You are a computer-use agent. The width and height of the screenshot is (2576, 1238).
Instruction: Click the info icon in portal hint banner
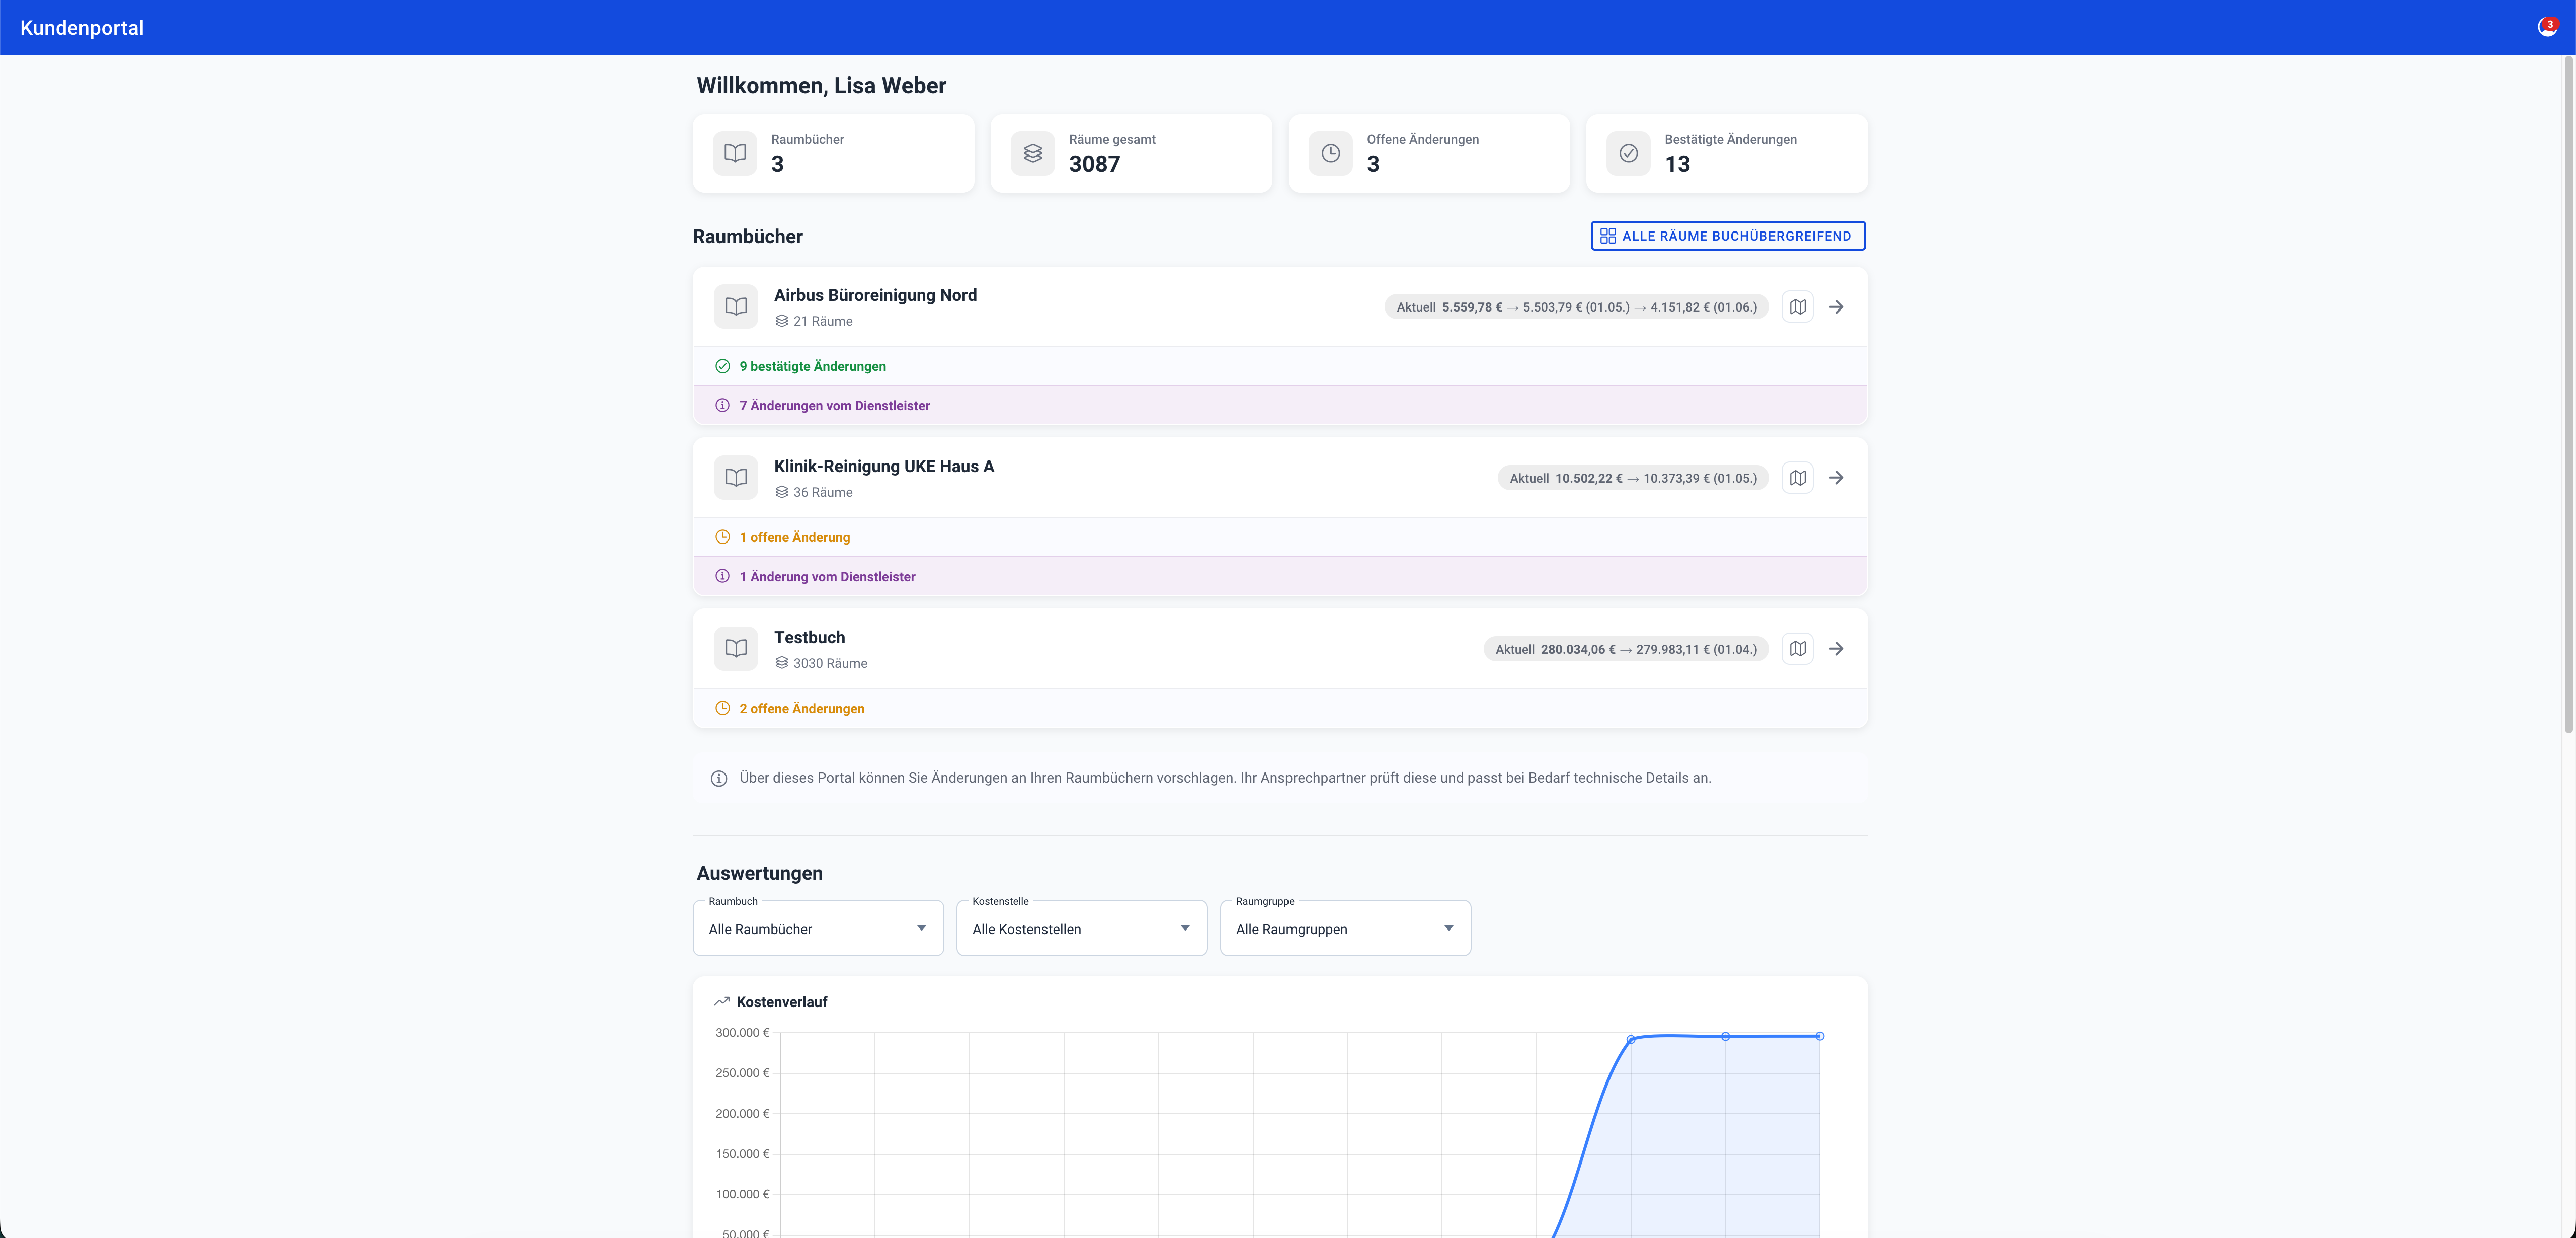[x=719, y=779]
